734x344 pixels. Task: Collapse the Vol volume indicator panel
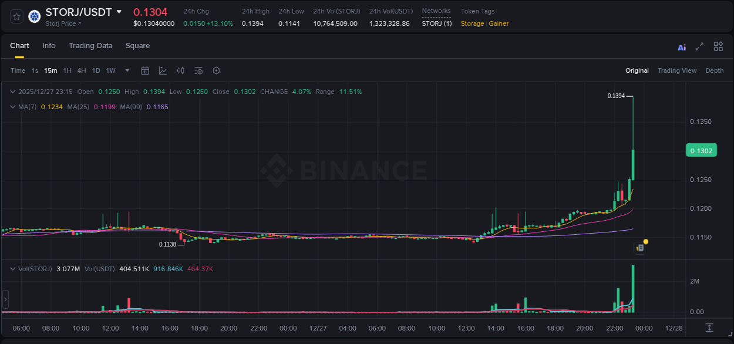tap(13, 269)
